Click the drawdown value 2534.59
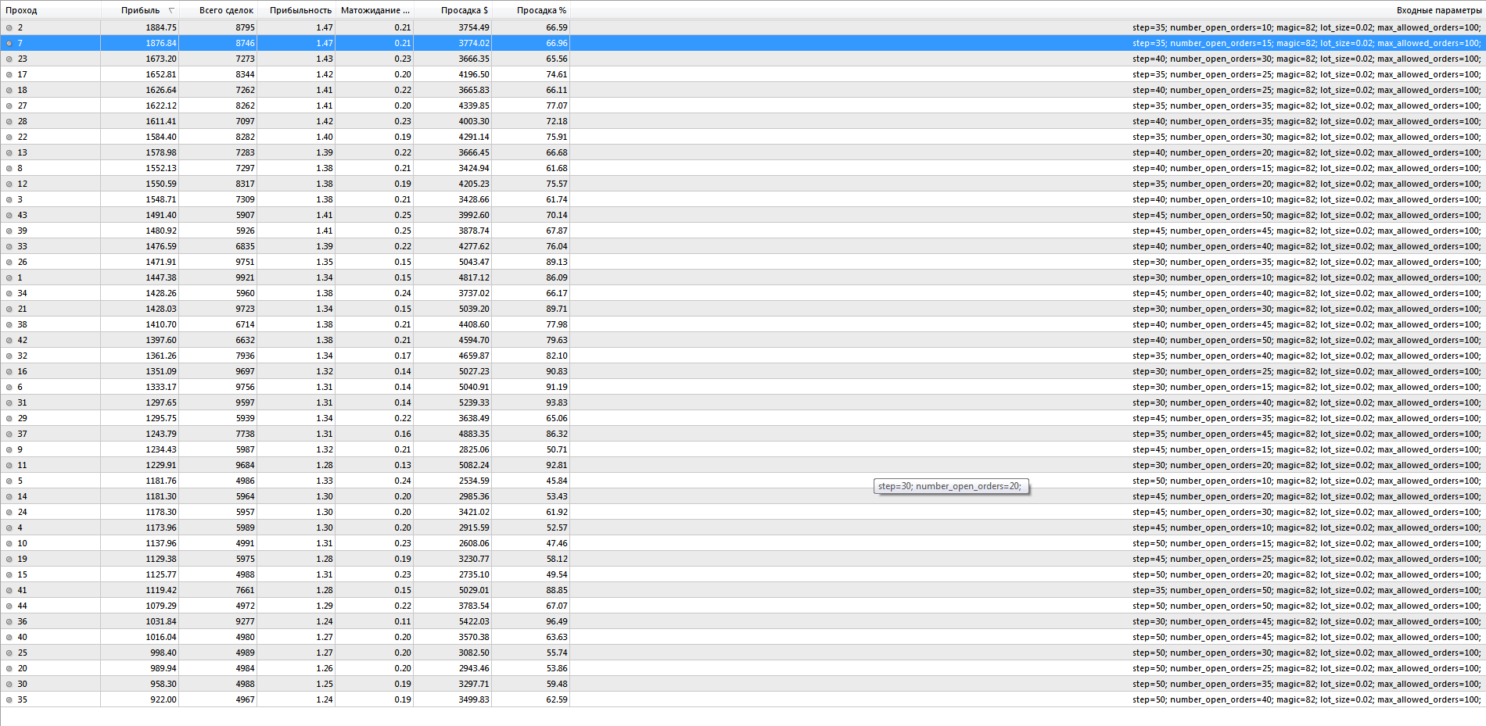 pos(474,481)
